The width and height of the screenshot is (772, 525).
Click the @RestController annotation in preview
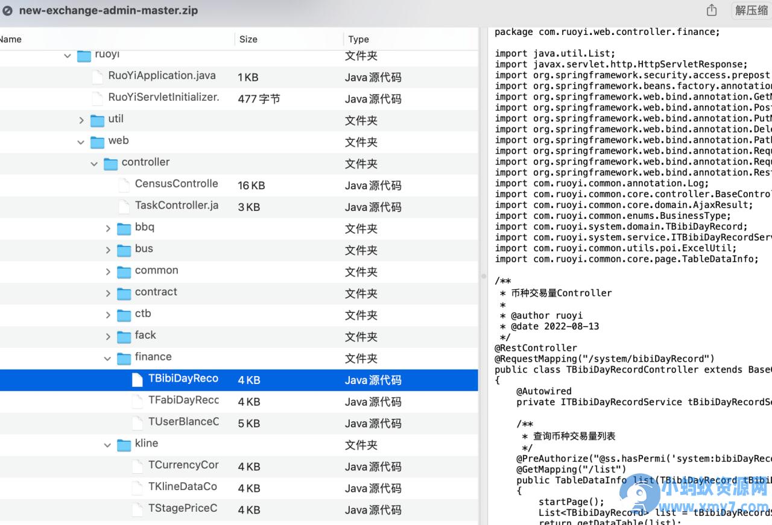pos(536,348)
